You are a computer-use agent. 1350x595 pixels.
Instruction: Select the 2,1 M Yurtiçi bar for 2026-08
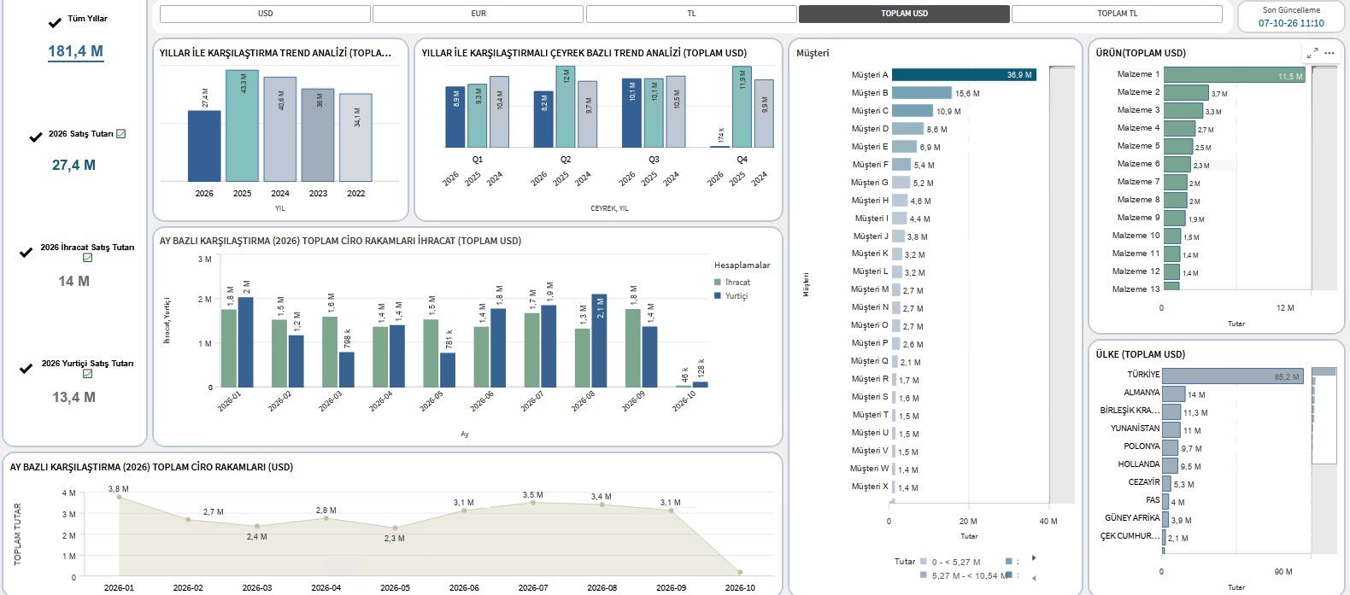click(x=599, y=341)
